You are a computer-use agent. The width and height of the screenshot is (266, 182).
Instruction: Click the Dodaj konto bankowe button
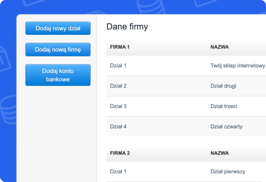click(x=58, y=75)
